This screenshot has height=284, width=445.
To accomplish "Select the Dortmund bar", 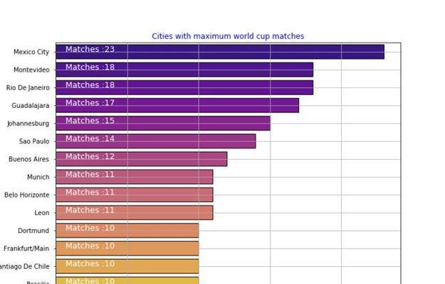I will [x=127, y=231].
